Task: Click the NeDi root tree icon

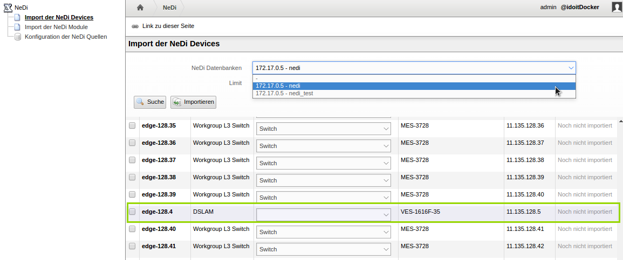Action: [8, 8]
